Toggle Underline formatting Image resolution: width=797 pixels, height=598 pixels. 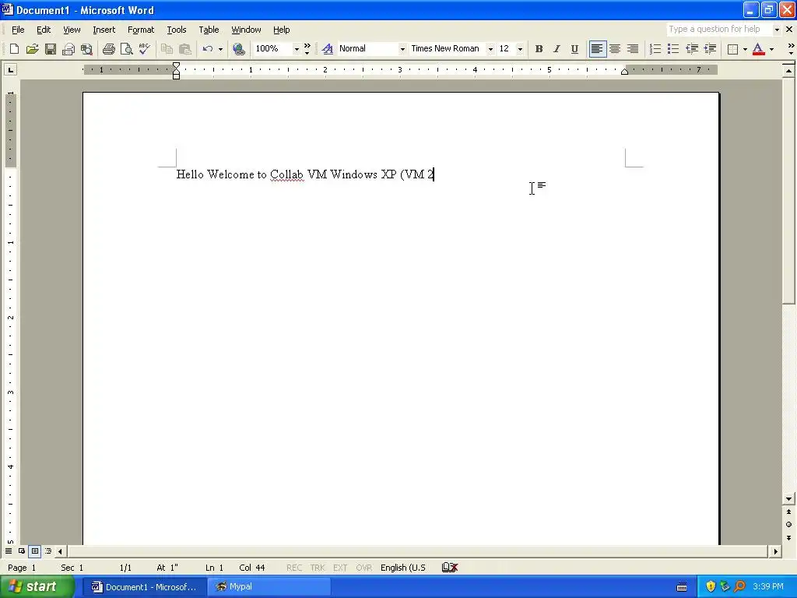point(574,49)
